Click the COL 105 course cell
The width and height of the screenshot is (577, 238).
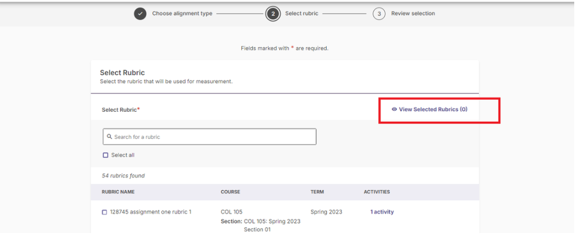pos(231,212)
